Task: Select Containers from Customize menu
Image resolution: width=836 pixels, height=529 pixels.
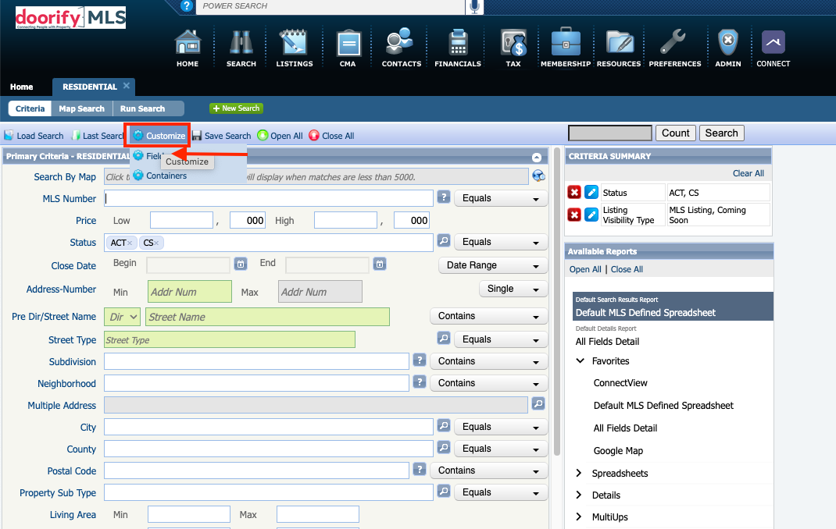Action: tap(166, 176)
